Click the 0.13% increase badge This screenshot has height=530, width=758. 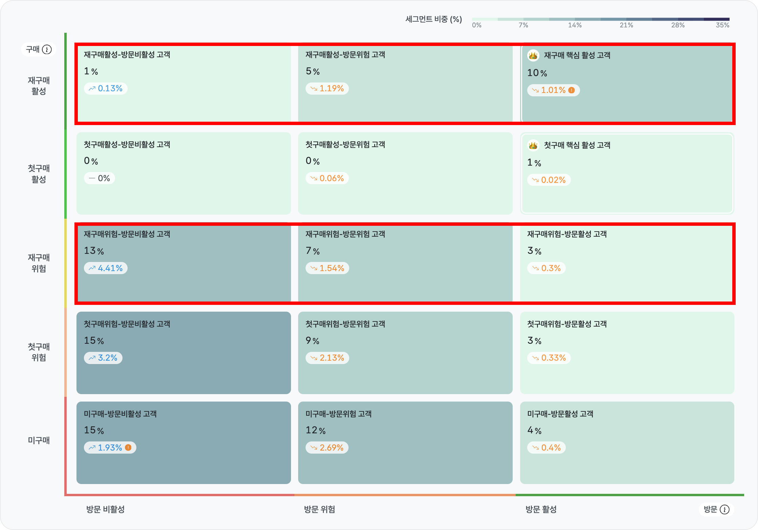point(106,89)
